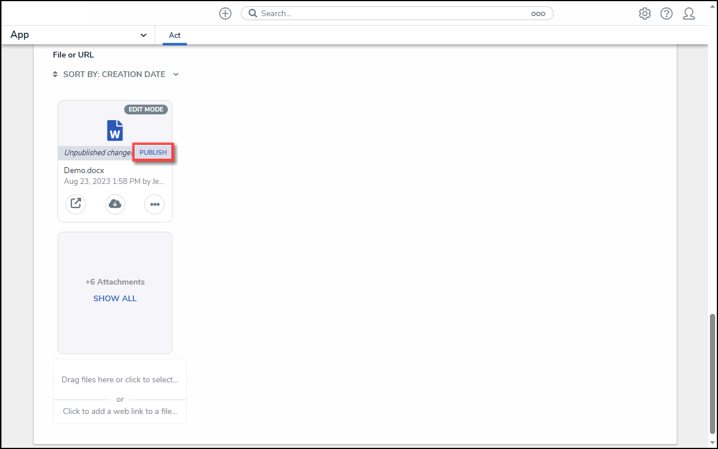This screenshot has height=449, width=718.
Task: Open the three-dots search options
Action: [538, 14]
